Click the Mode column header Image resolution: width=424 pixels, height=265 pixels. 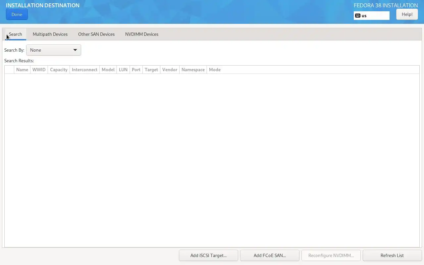215,70
